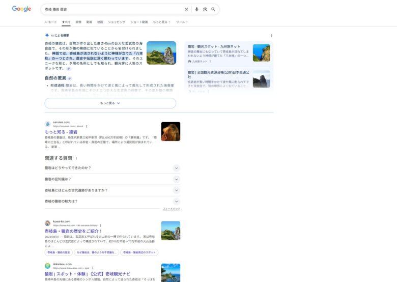This screenshot has height=282, width=397.
Task: Click the link chip beside 自然の驚異 heading
Action: pyautogui.click(x=70, y=78)
